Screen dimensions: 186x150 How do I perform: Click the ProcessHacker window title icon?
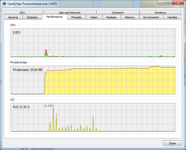point(4,4)
